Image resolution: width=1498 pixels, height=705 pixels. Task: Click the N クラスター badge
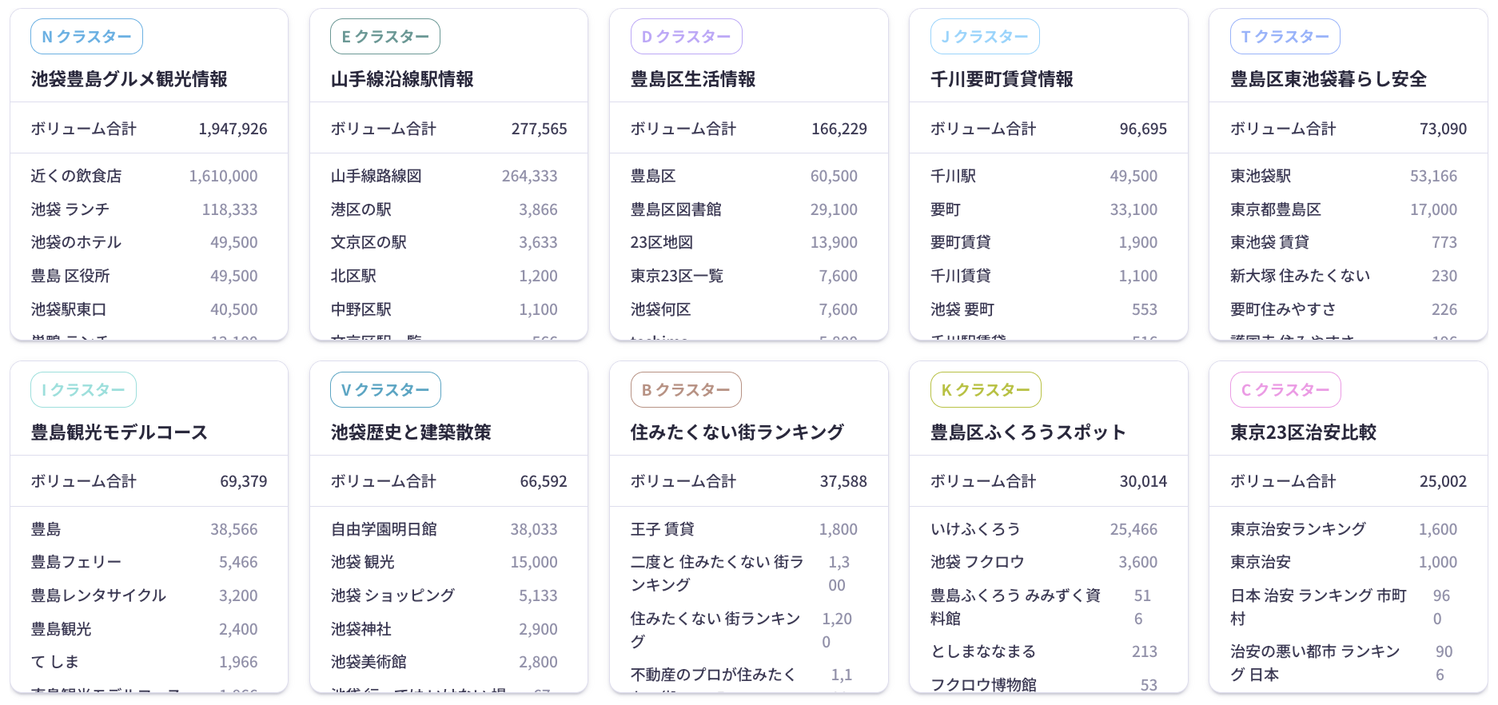(86, 37)
